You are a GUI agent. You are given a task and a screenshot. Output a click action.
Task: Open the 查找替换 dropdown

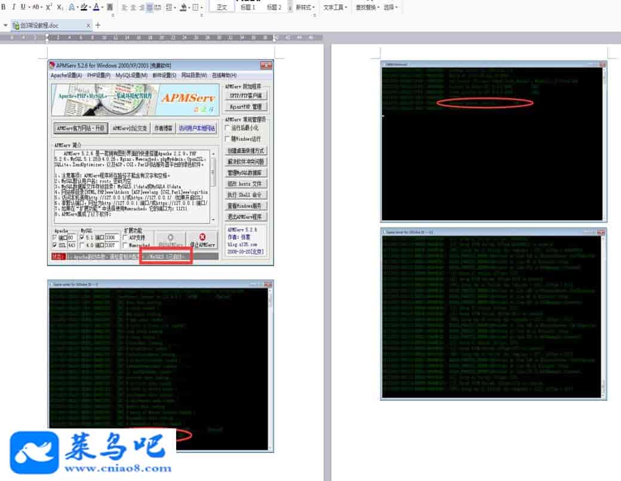click(x=366, y=7)
